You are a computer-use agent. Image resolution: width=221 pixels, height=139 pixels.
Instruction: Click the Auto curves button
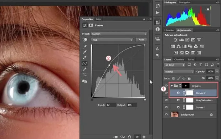point(141,40)
